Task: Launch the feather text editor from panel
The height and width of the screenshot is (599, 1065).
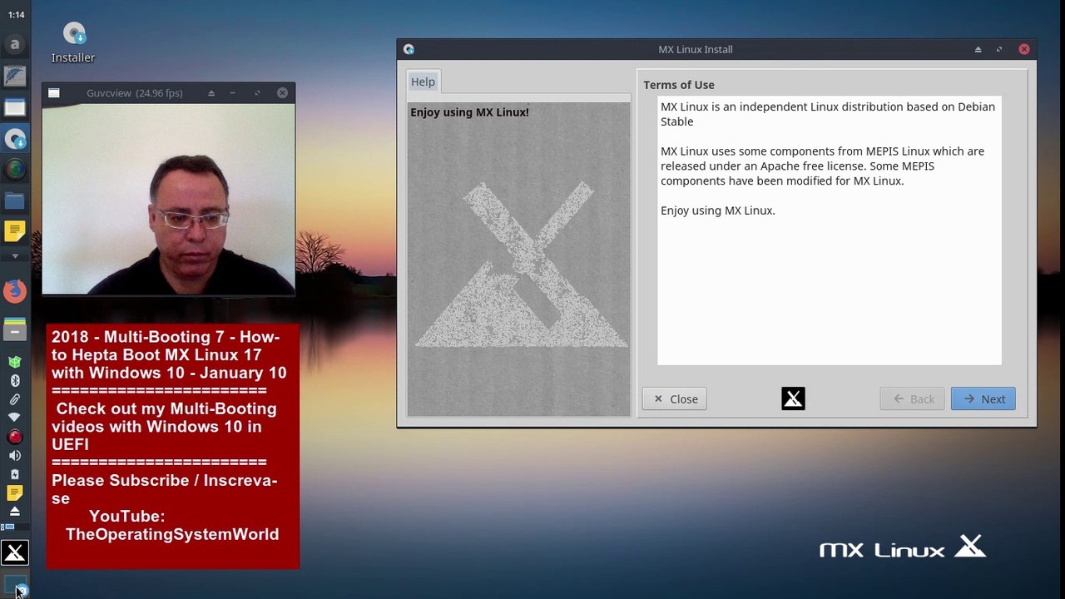Action: coord(15,77)
